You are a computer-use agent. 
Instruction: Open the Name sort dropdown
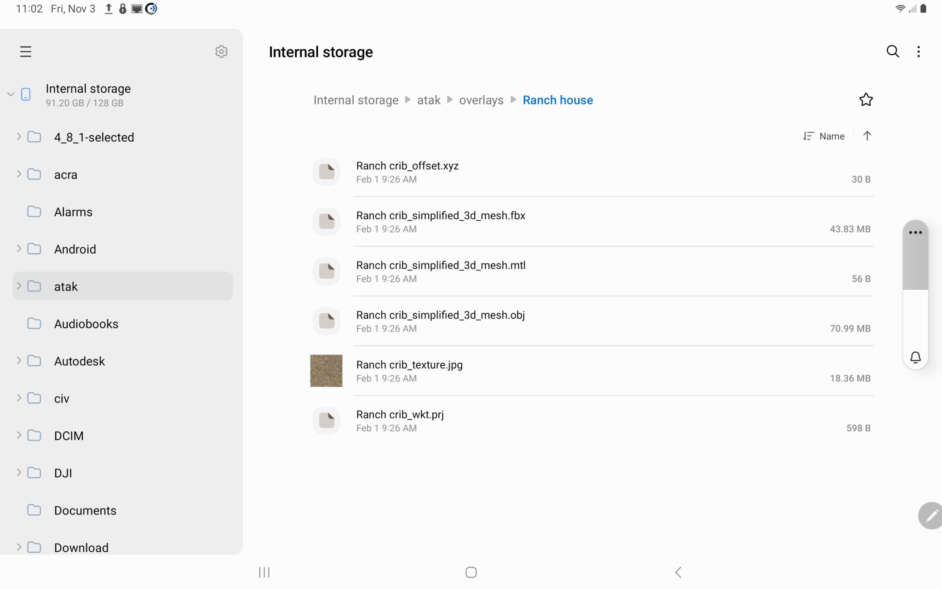pos(824,136)
